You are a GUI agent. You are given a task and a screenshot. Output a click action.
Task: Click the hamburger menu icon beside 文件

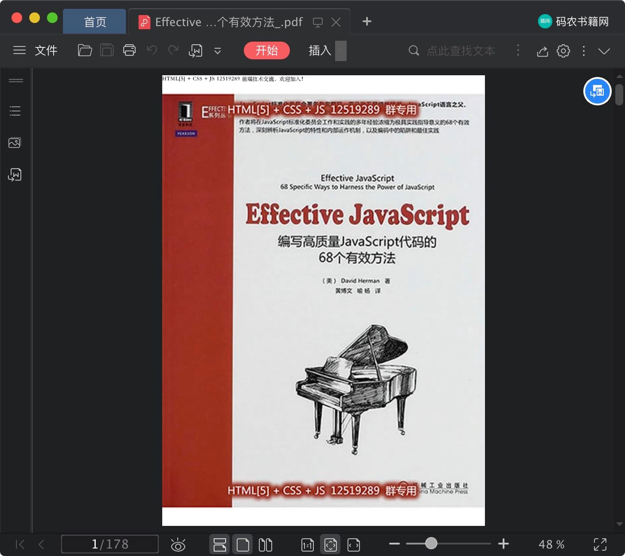[20, 50]
